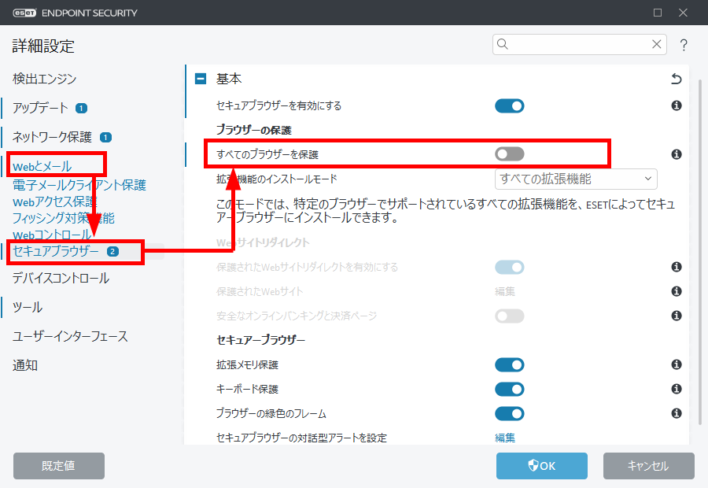708x488 pixels.
Task: Show info for 保護されたWebサイトリダイレクトを有効にする
Action: tap(677, 267)
